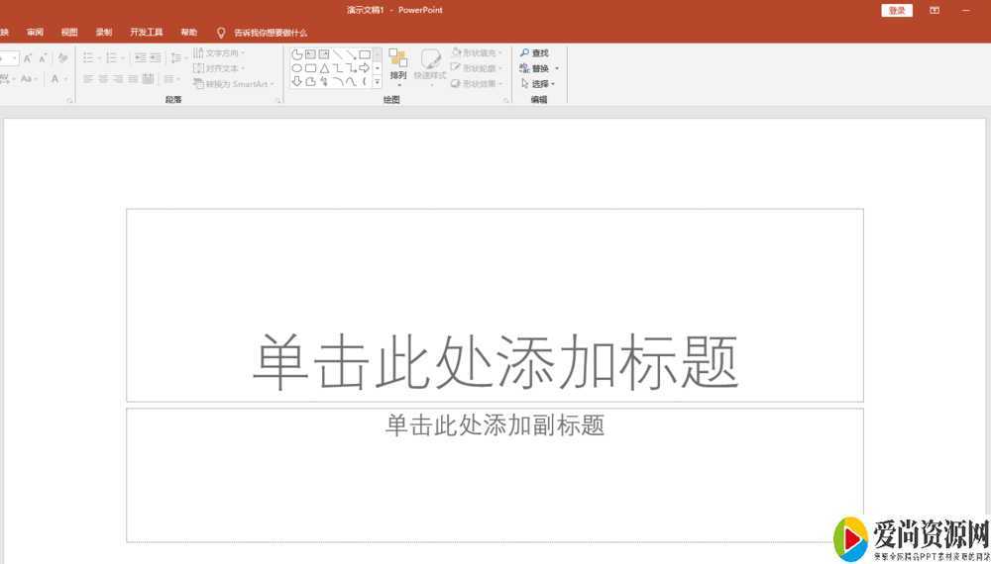This screenshot has width=991, height=564.
Task: Expand the shapes gallery more arrow
Action: (x=378, y=83)
